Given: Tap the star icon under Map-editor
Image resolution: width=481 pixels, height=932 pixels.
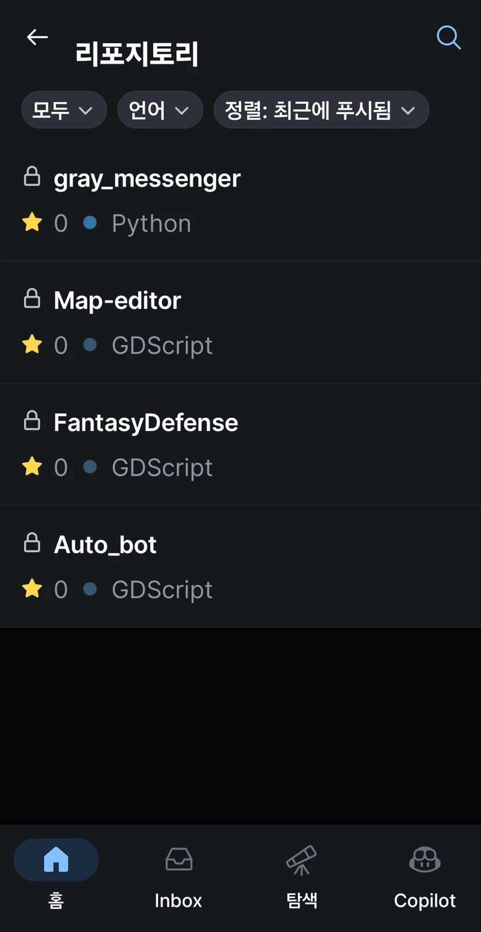Looking at the screenshot, I should click(32, 344).
